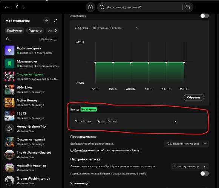Click the 1KHz equalizer slider point
The image size is (219, 188).
tap(149, 63)
